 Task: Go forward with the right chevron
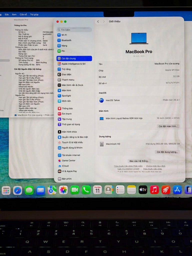104,21
